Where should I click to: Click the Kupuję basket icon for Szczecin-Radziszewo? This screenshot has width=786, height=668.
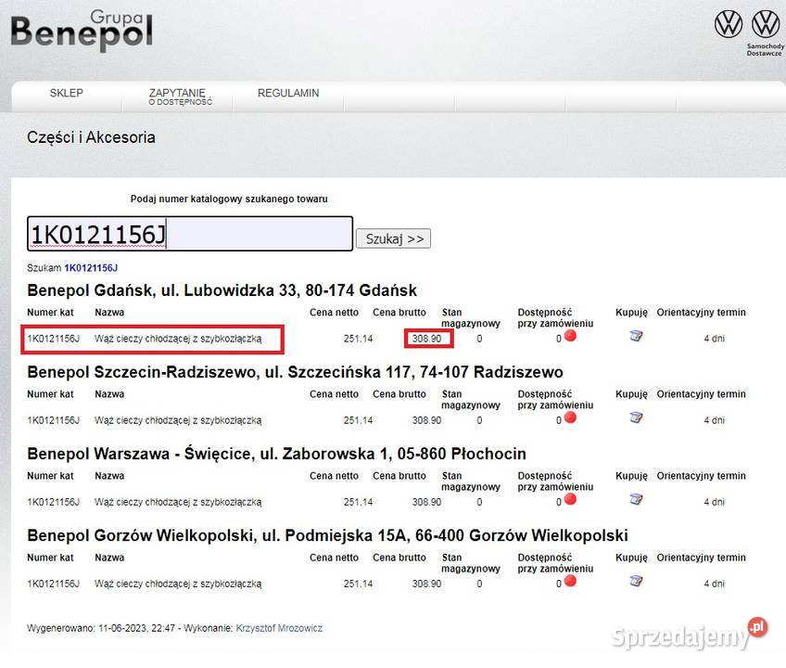click(x=634, y=417)
